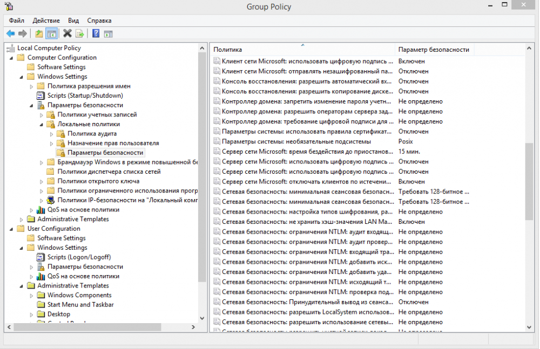
Task: Click the Политики IP-безопасности icon
Action: tap(51, 200)
